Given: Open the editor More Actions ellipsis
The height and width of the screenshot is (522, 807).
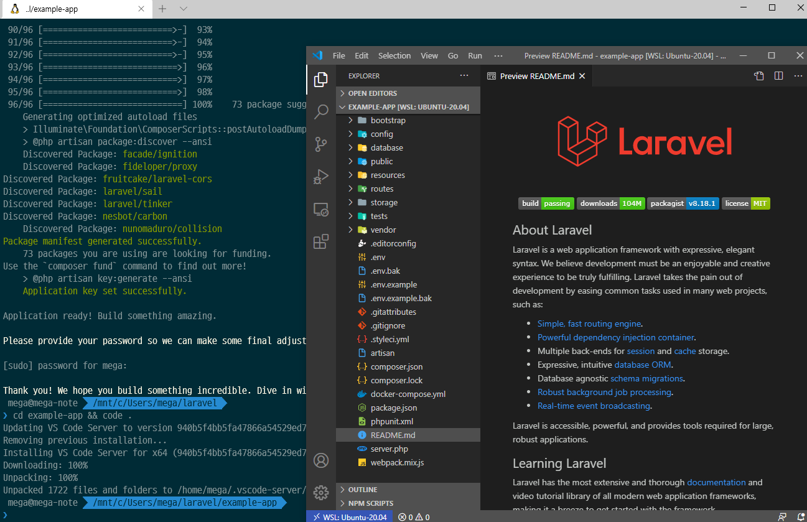Looking at the screenshot, I should pyautogui.click(x=798, y=76).
